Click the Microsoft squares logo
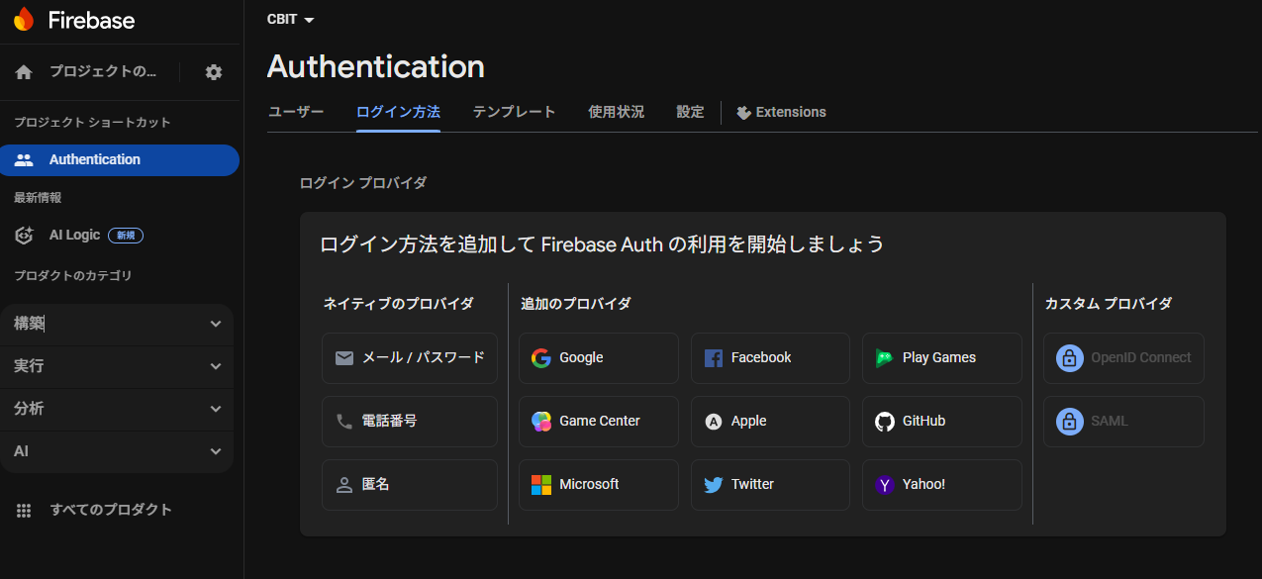1262x579 pixels. [x=541, y=485]
